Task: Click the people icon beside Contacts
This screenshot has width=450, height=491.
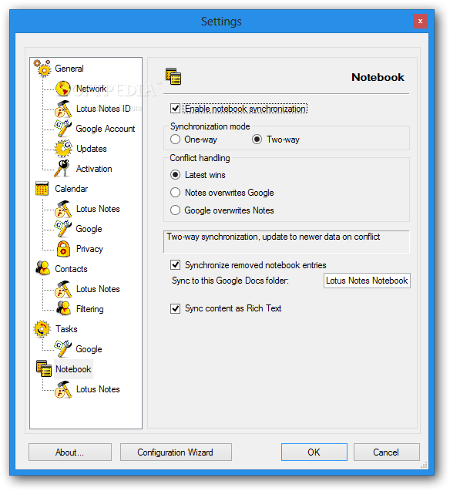Action: (42, 268)
